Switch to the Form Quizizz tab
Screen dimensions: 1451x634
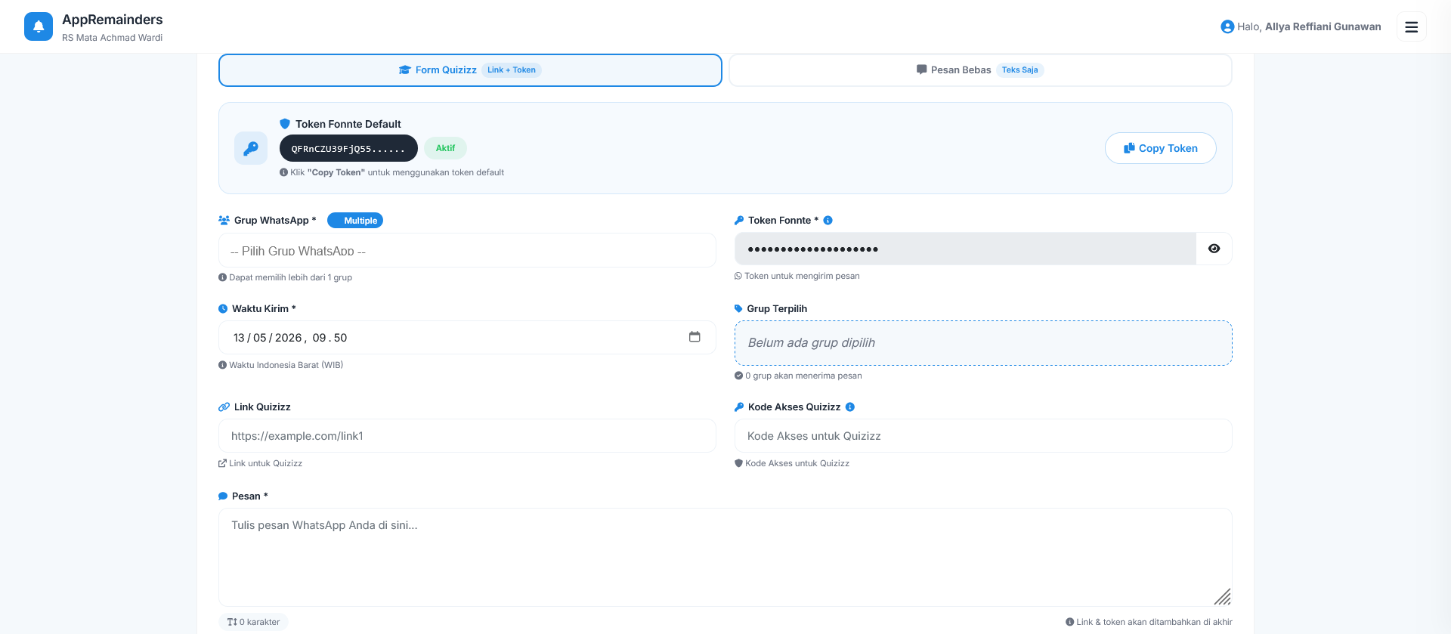pyautogui.click(x=470, y=70)
